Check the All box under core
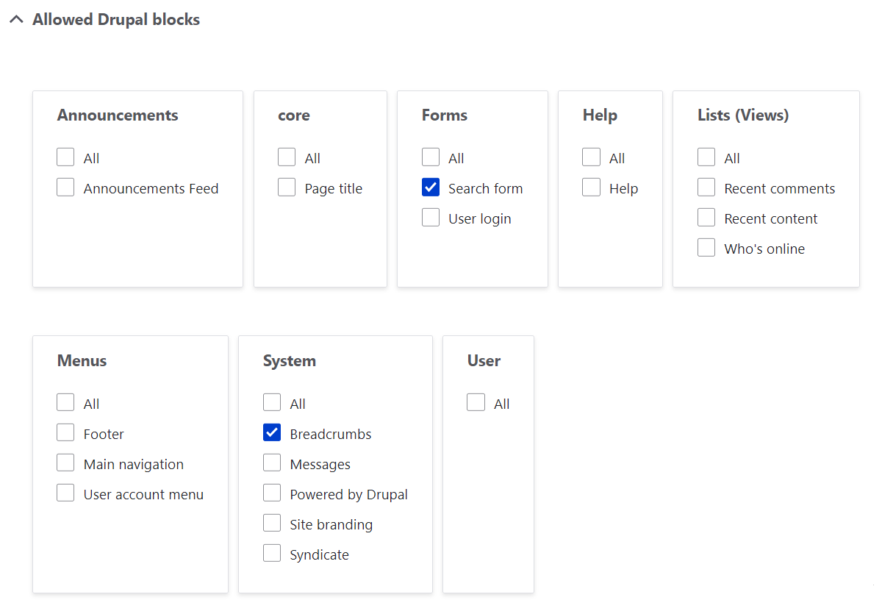This screenshot has width=882, height=614. [x=287, y=157]
